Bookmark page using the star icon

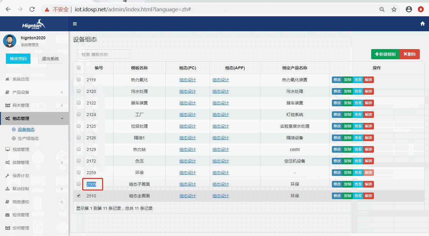click(x=394, y=10)
